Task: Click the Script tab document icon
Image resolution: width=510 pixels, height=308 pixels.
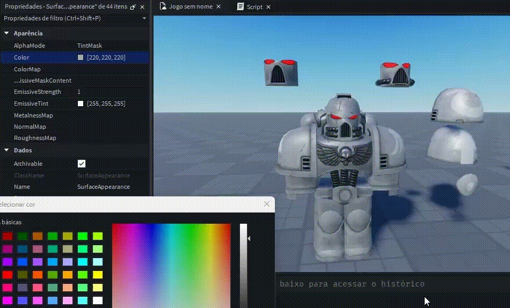Action: click(x=241, y=6)
